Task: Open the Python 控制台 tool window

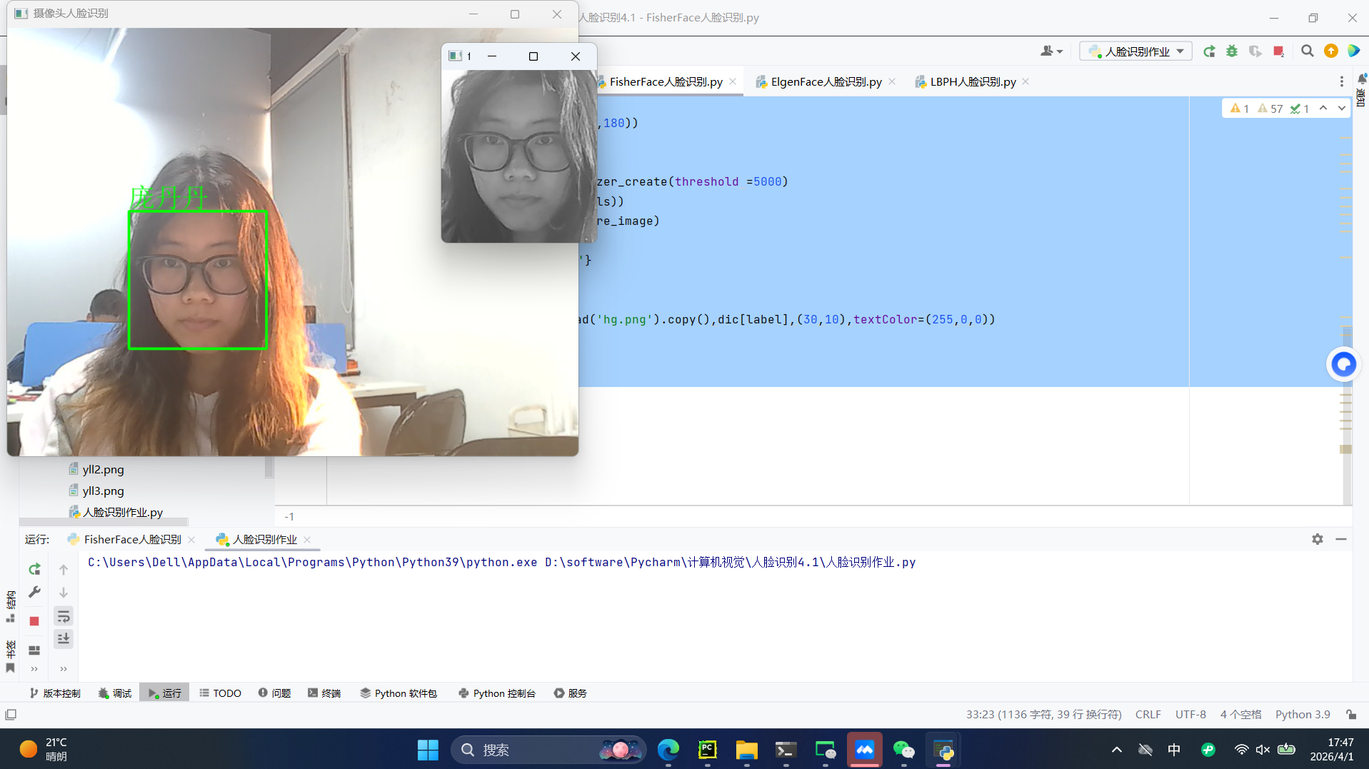Action: [x=497, y=693]
